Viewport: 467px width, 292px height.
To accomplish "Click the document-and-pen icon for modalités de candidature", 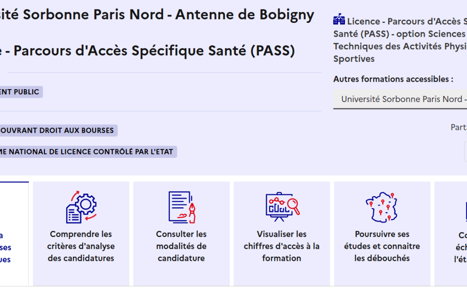I will (x=181, y=206).
